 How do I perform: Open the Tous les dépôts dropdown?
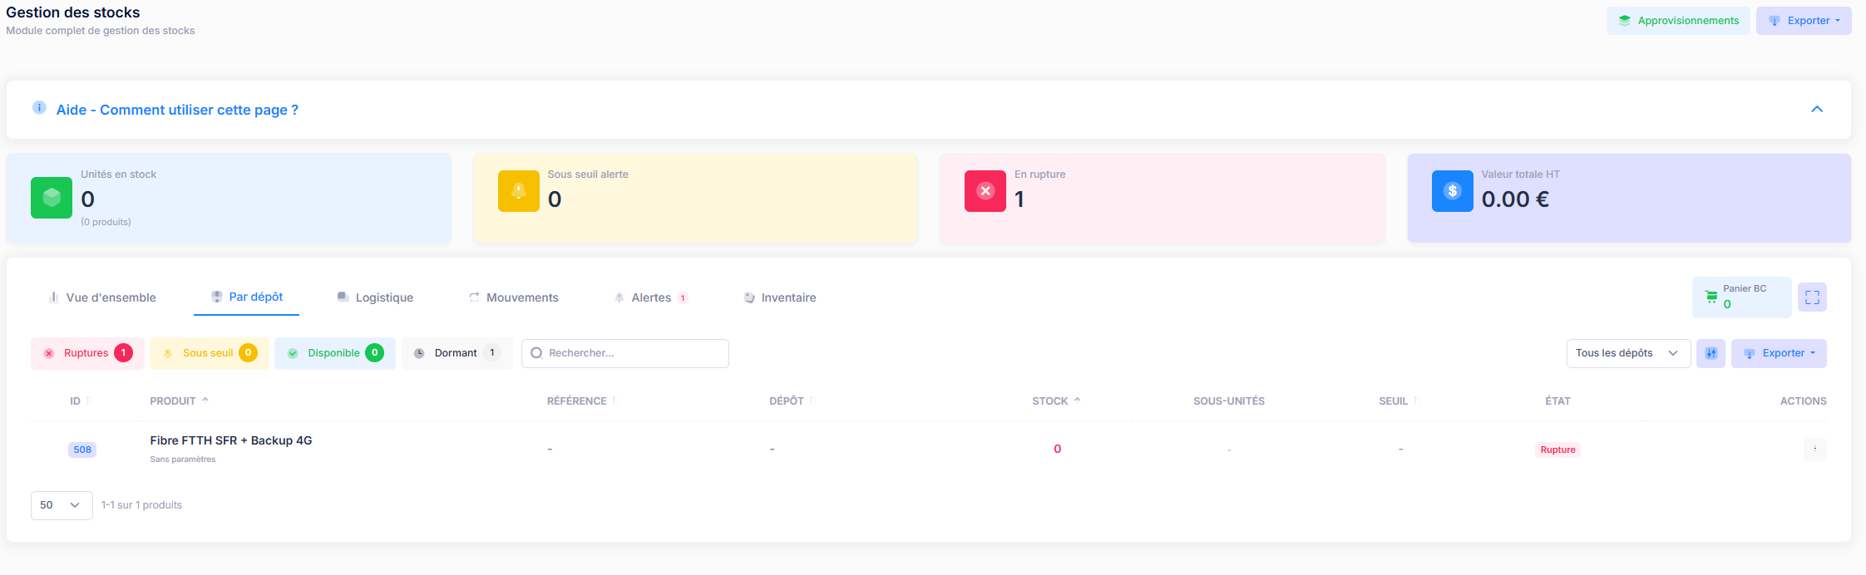click(1628, 353)
